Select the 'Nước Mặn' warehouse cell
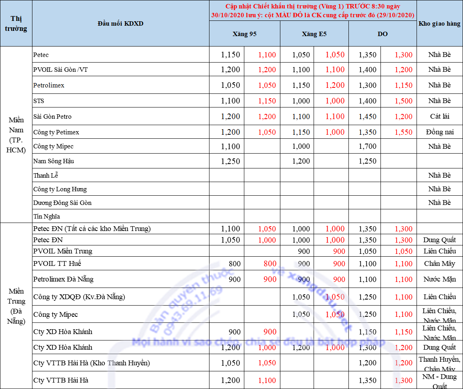This screenshot has width=463, height=389. click(x=439, y=279)
